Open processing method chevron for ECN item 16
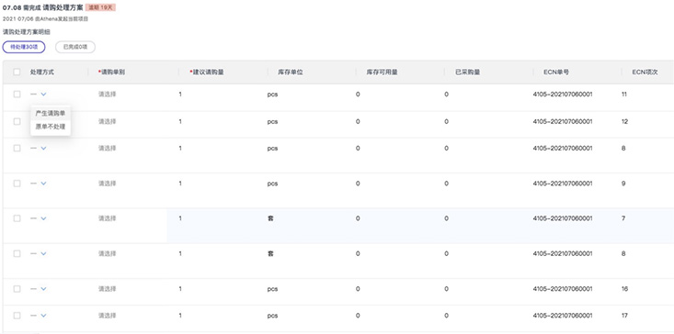The height and width of the screenshot is (334, 674). [x=43, y=289]
